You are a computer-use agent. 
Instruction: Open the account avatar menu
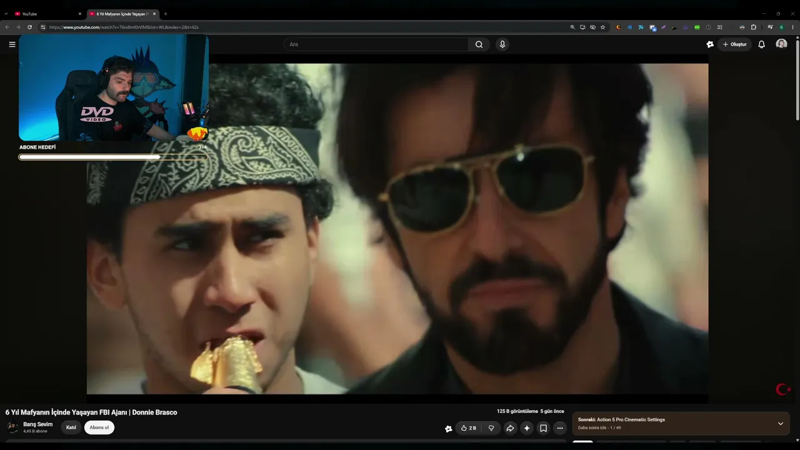(781, 44)
